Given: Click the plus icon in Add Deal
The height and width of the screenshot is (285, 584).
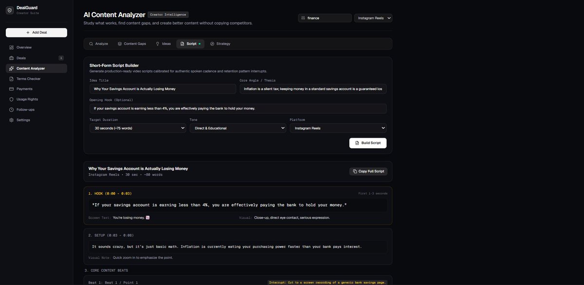Looking at the screenshot, I should [x=28, y=33].
